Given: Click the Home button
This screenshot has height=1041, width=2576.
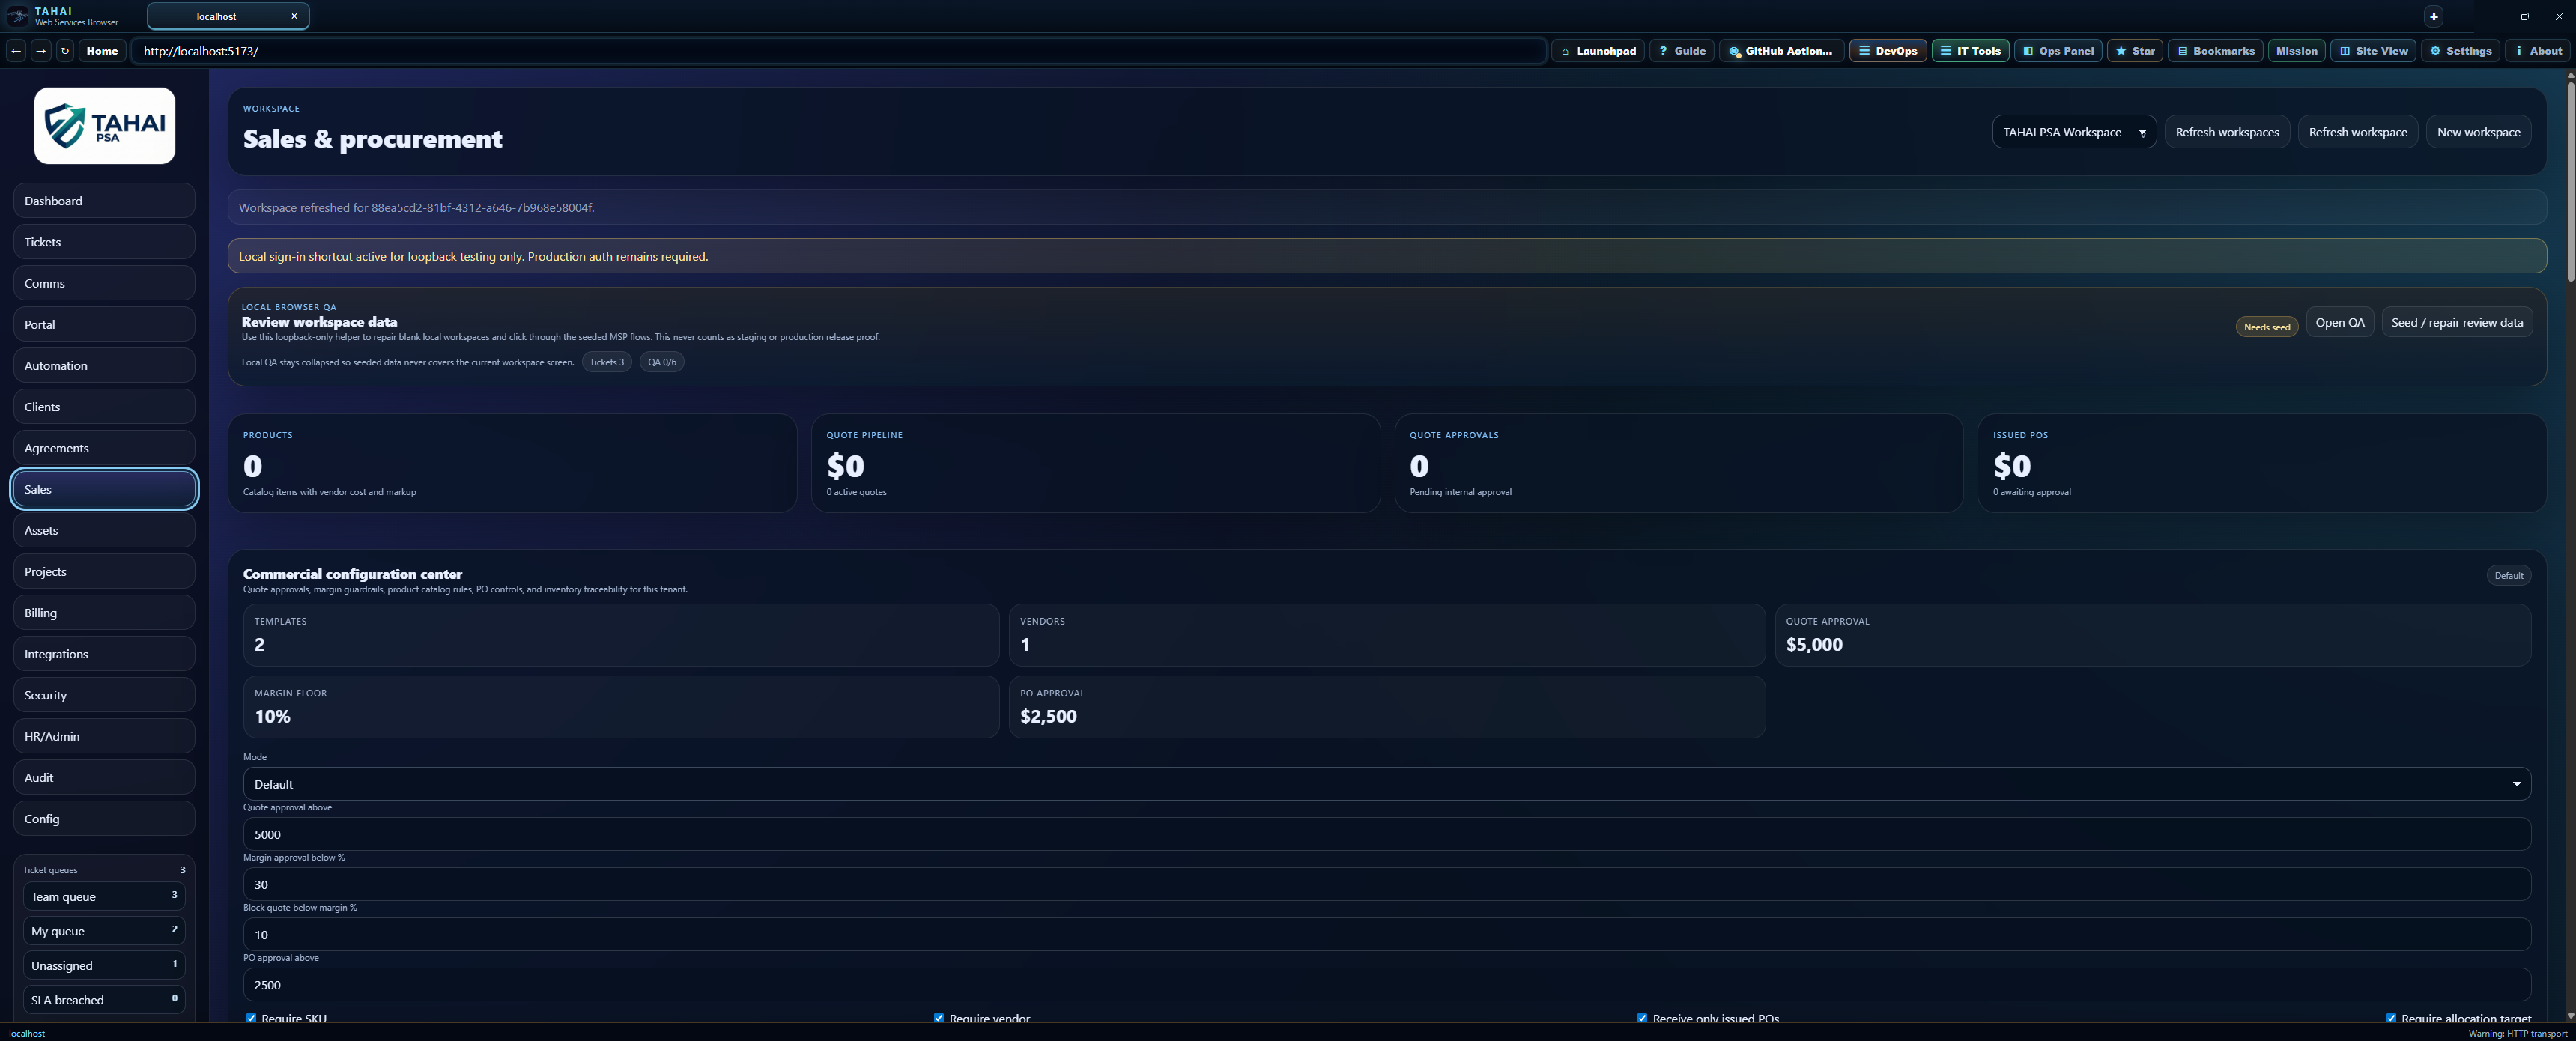Looking at the screenshot, I should [102, 51].
